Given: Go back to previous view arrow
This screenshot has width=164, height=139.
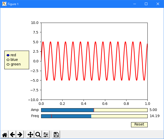Looking at the screenshot, I should [x=12, y=134].
